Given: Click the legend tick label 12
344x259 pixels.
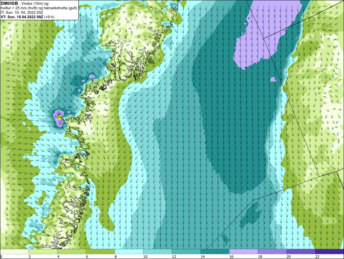Looking at the screenshot, I should click(x=174, y=257).
